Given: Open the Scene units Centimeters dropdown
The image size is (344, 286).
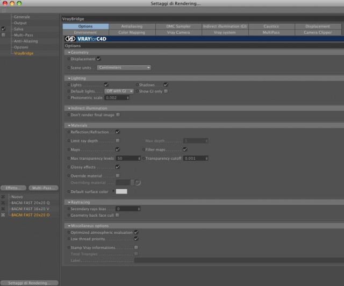Looking at the screenshot, I should [124, 68].
